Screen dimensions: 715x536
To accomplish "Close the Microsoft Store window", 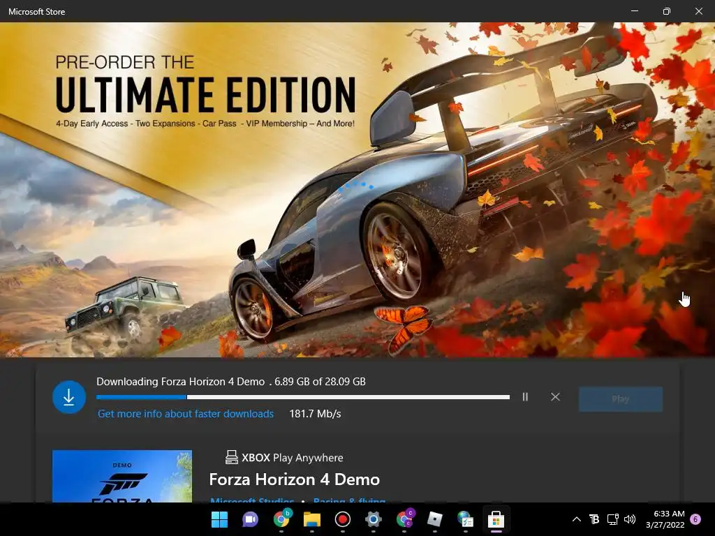I will point(698,11).
